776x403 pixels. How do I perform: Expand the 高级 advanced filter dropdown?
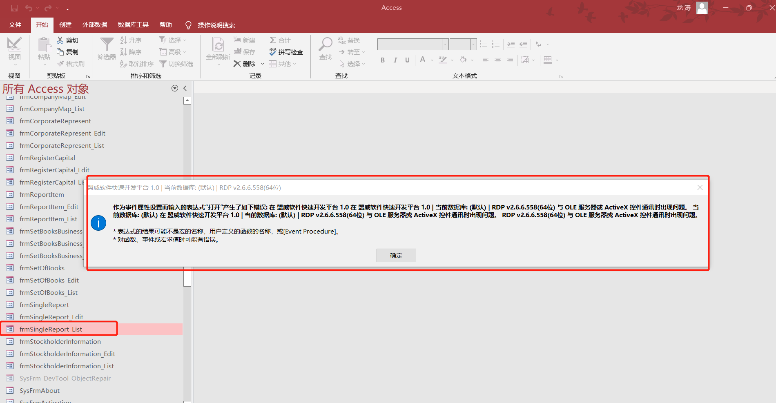click(x=185, y=52)
